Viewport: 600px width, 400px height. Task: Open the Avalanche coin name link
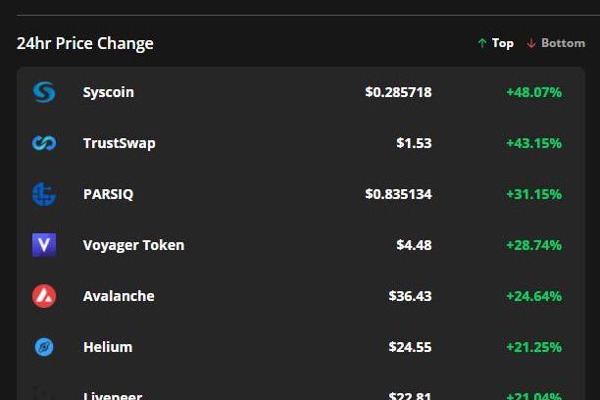tap(119, 296)
